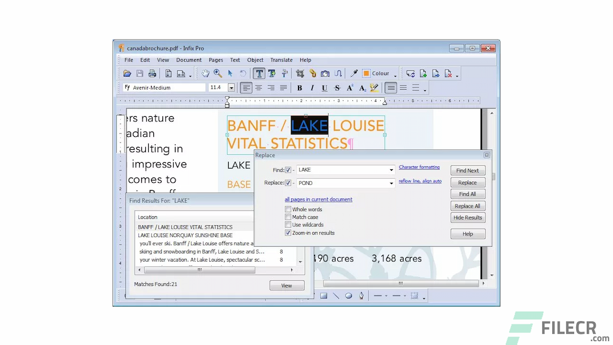This screenshot has height=345, width=613.
Task: Pick a color with the eyedropper tool
Action: click(354, 73)
